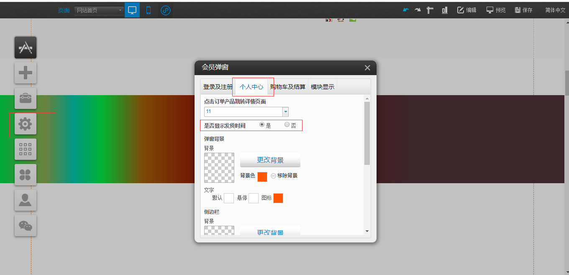
Task: Switch to 购物车及结算 tab
Action: coord(287,87)
